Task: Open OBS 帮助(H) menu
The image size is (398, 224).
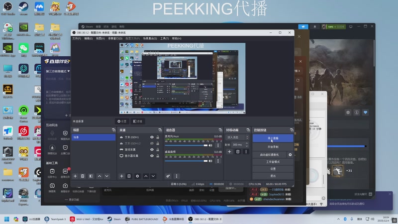Action: [177, 39]
